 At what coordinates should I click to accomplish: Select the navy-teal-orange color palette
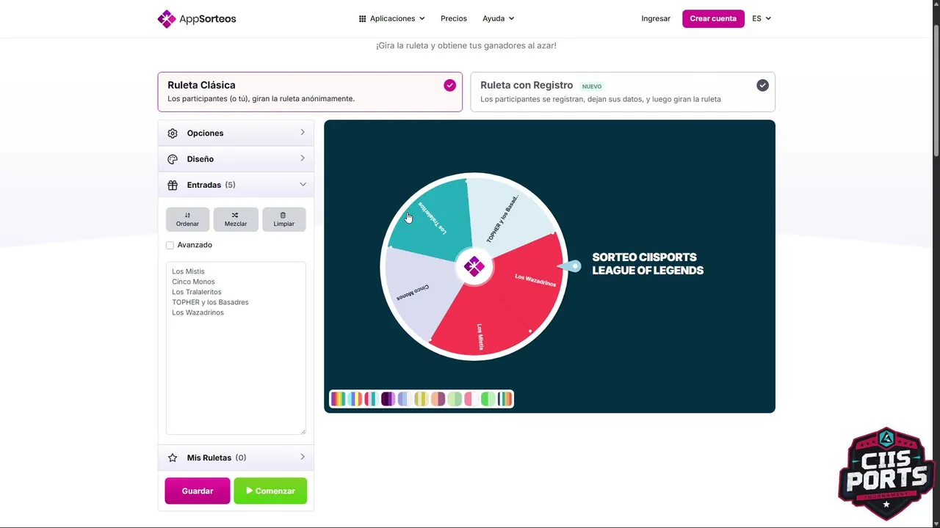click(x=505, y=399)
